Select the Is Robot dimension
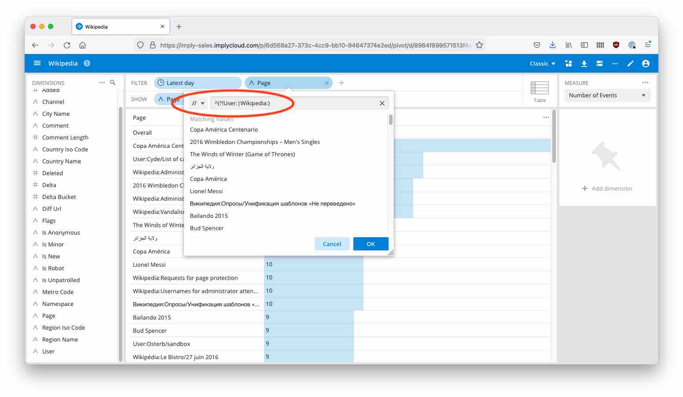Viewport: 683px width, 397px height. pos(53,268)
